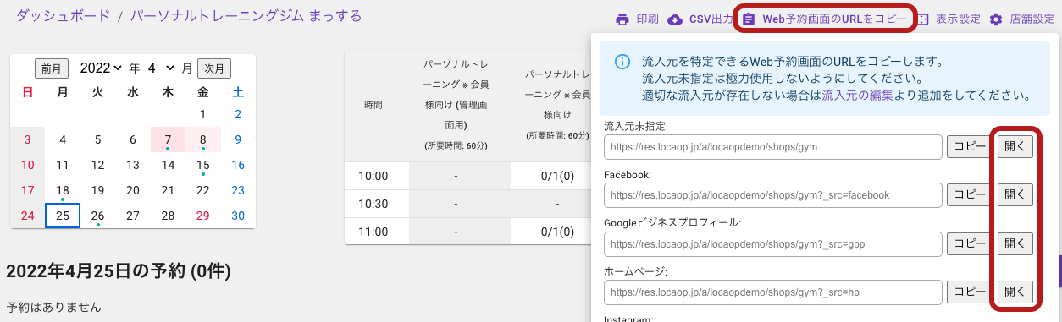The height and width of the screenshot is (322, 1062).
Task: Copy the ホームページ reservation URL
Action: (x=967, y=292)
